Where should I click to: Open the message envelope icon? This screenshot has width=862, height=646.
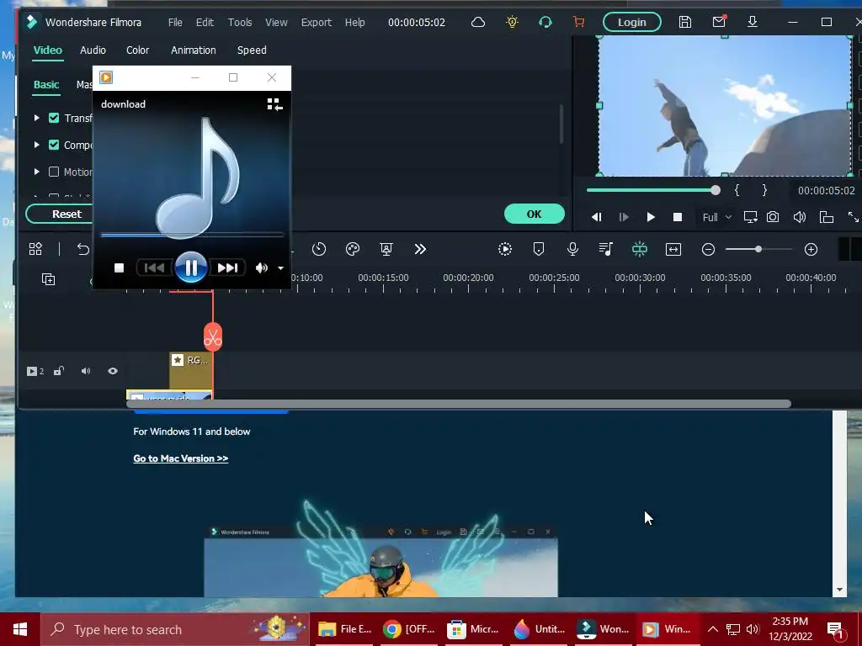719,22
